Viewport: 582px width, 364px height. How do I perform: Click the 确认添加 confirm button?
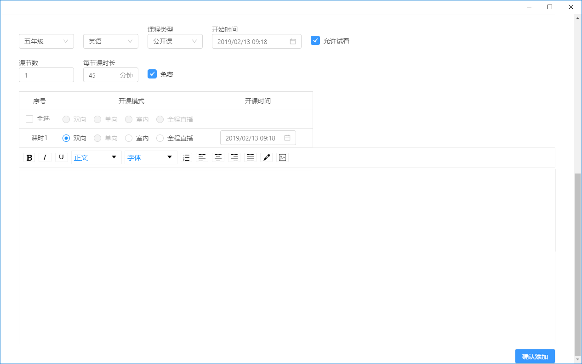(535, 356)
